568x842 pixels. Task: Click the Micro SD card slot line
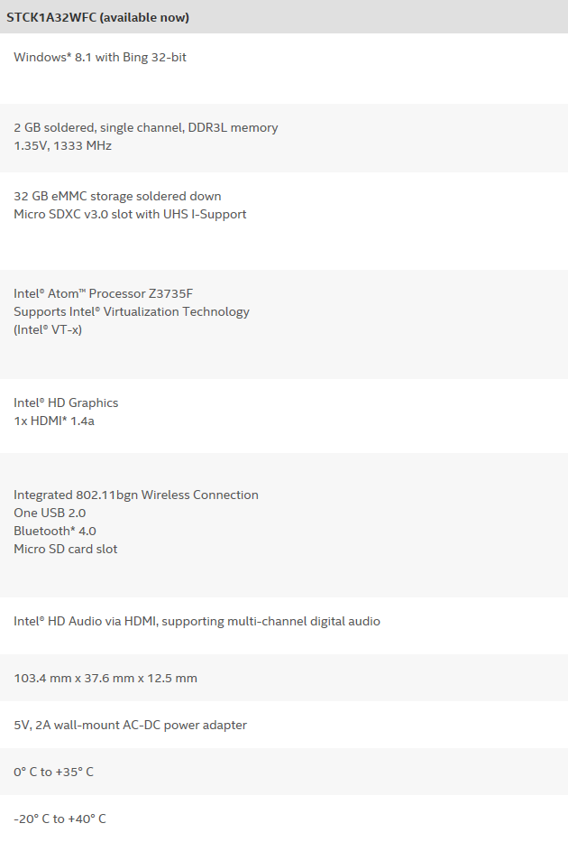(65, 550)
